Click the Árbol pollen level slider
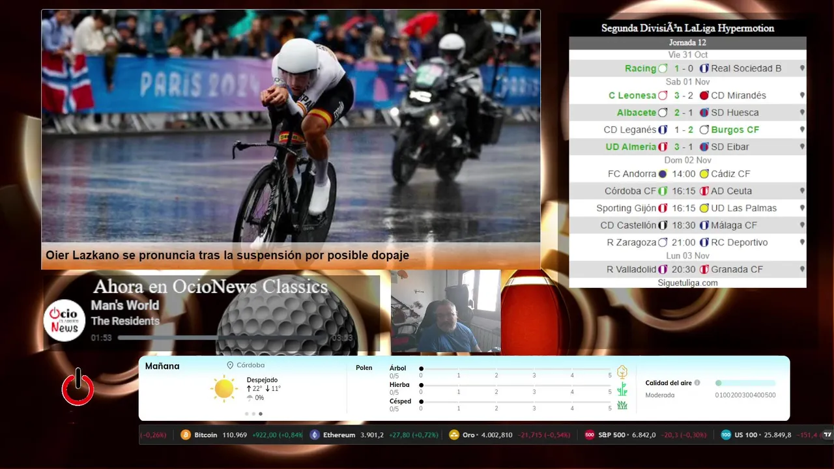Image resolution: width=834 pixels, height=469 pixels. point(515,369)
